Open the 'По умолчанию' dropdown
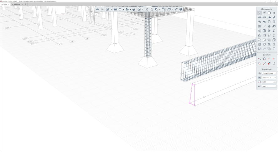Screen dimensions: 278x156 click(269, 73)
